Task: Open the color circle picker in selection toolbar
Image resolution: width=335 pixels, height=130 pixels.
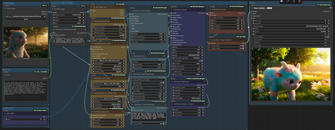Action: pos(282,1)
